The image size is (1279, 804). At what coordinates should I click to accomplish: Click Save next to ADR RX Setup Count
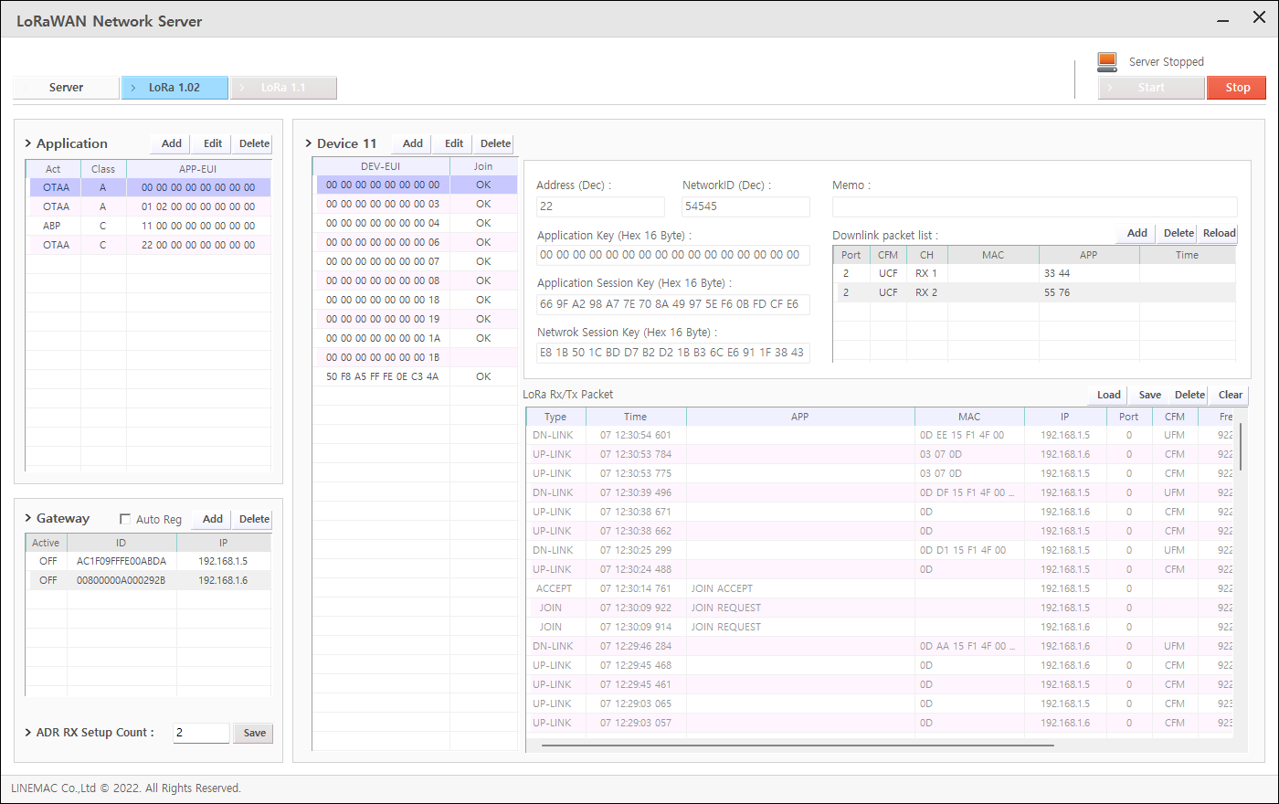tap(252, 733)
